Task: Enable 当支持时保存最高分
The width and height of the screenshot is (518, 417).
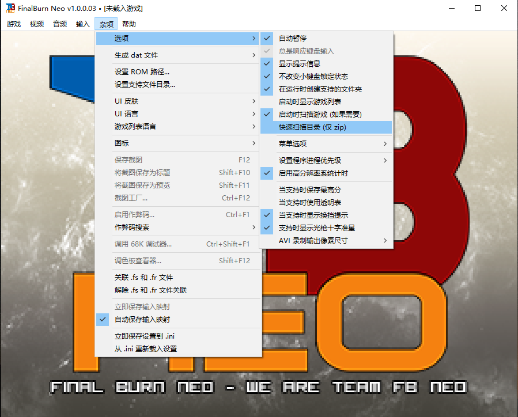Action: pyautogui.click(x=326, y=190)
